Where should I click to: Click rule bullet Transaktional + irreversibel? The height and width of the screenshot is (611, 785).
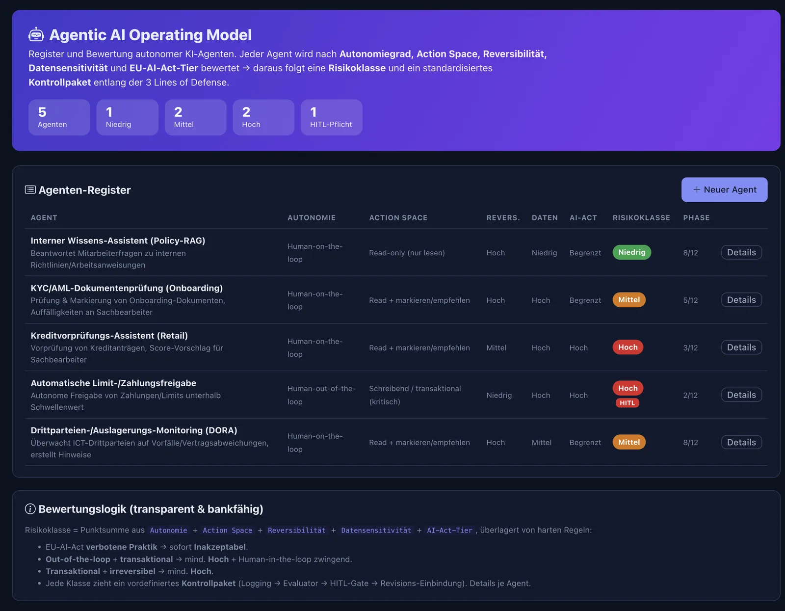[x=130, y=571]
